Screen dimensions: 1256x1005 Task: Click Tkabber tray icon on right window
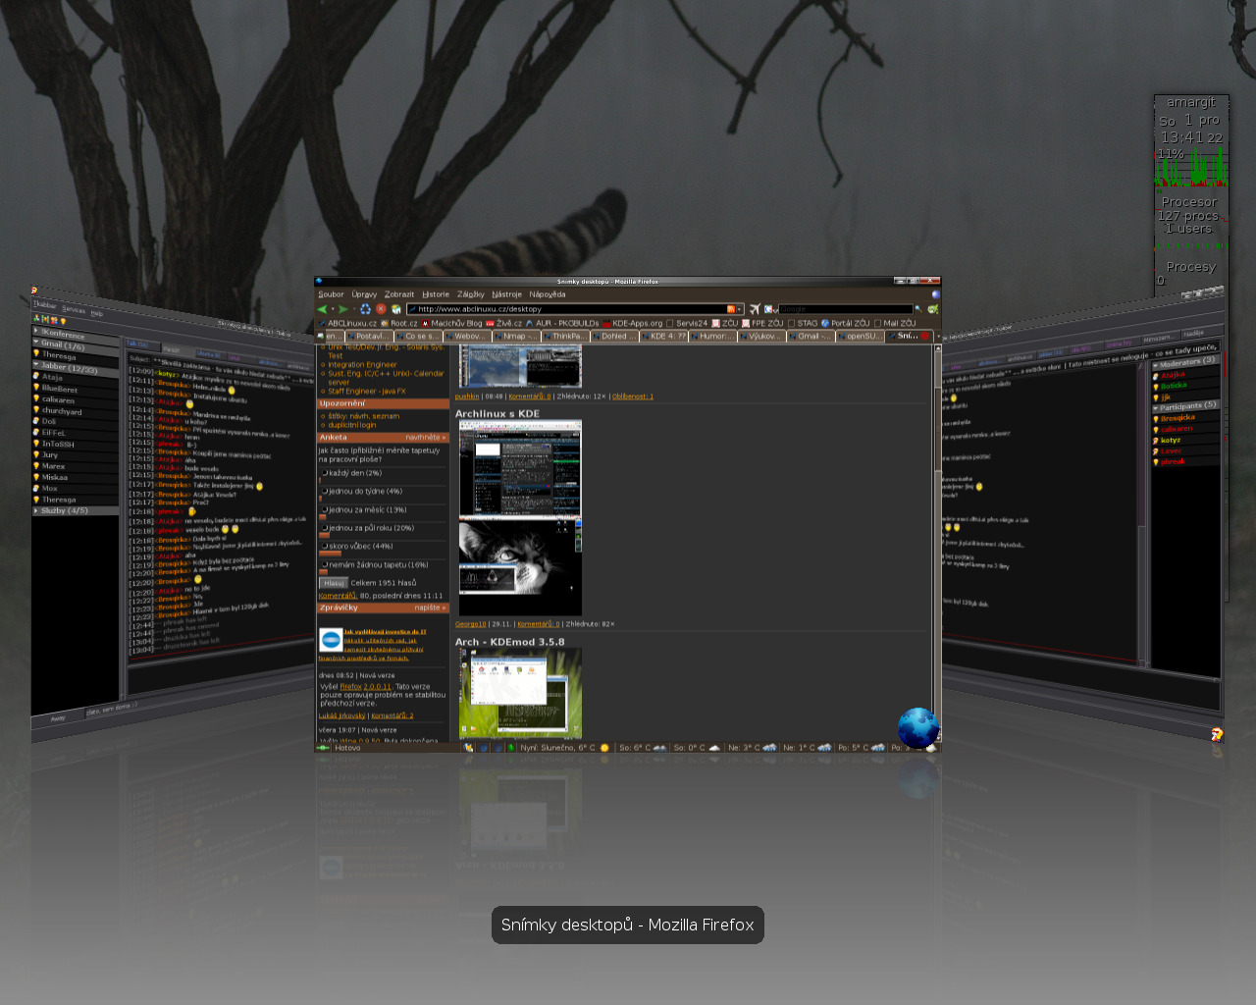[x=1217, y=734]
